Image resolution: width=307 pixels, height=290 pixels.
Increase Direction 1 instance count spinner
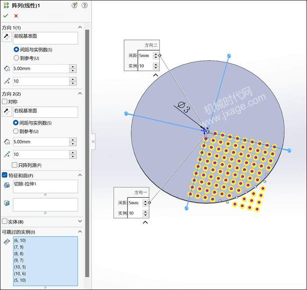[x=73, y=79]
